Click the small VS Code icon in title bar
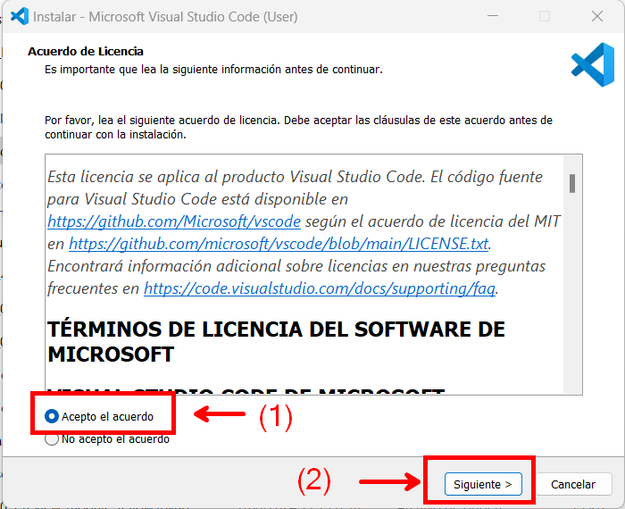This screenshot has width=625, height=509. [20, 16]
